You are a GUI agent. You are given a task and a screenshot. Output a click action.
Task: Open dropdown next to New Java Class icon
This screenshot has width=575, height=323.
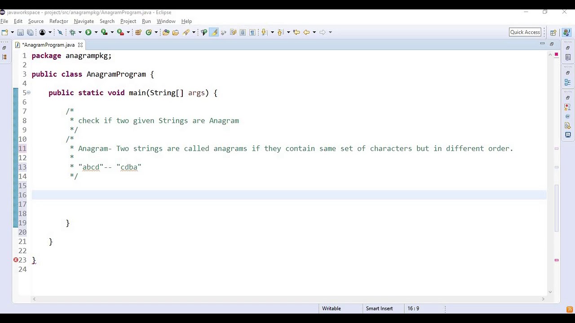tap(156, 32)
